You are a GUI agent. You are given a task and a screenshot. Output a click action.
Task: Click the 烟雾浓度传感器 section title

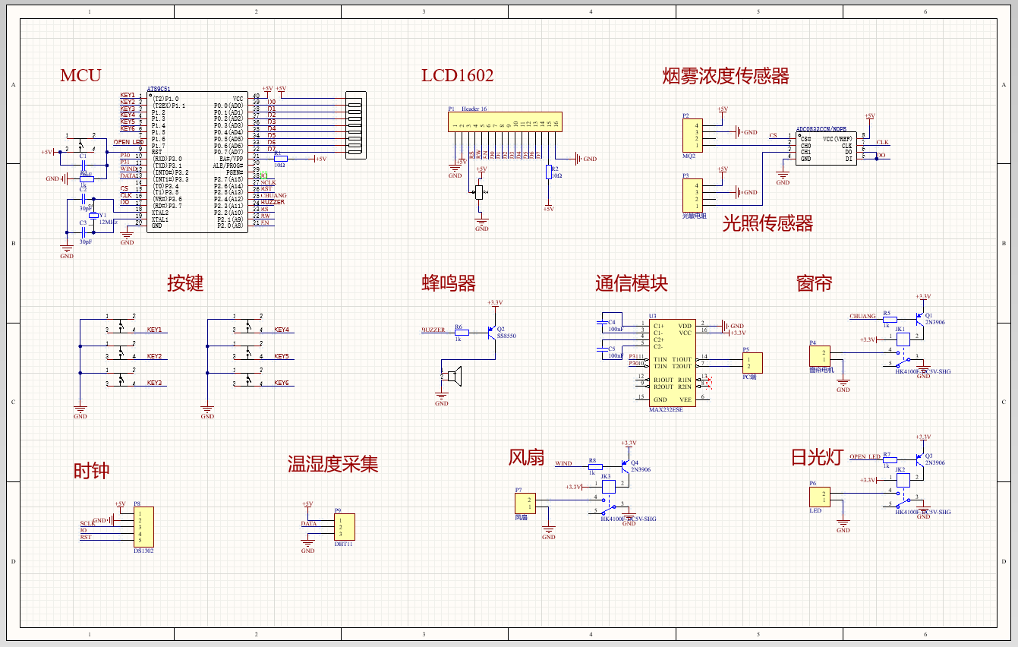pyautogui.click(x=725, y=75)
